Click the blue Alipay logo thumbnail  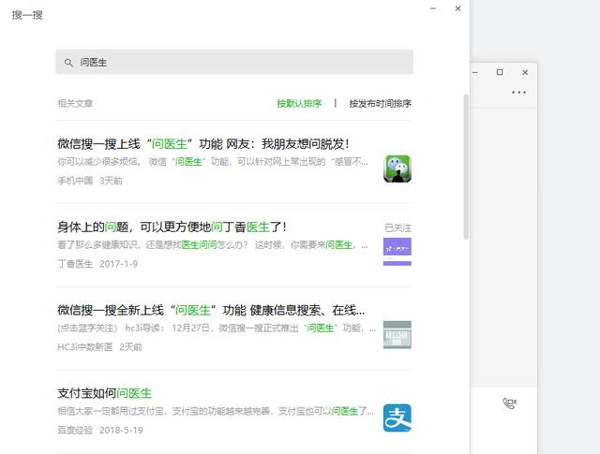tap(397, 418)
